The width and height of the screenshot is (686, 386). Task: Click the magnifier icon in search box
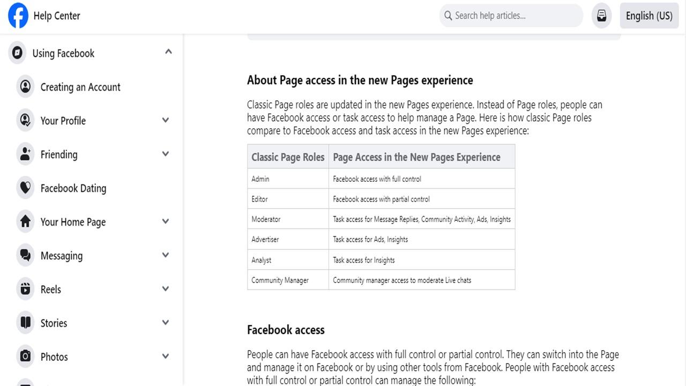pos(449,16)
